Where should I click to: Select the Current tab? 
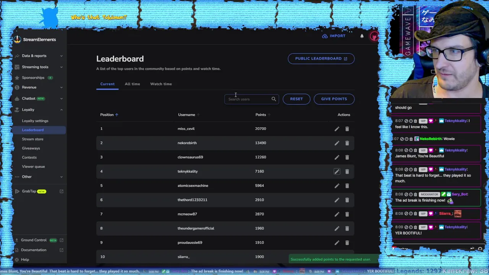click(107, 84)
